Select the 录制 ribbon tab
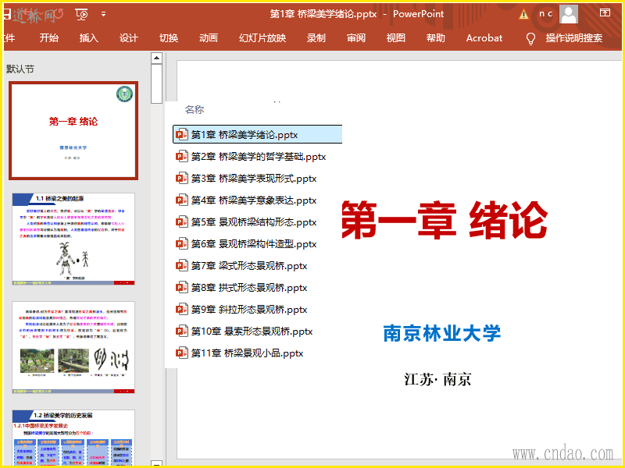Image resolution: width=625 pixels, height=468 pixels. (316, 38)
